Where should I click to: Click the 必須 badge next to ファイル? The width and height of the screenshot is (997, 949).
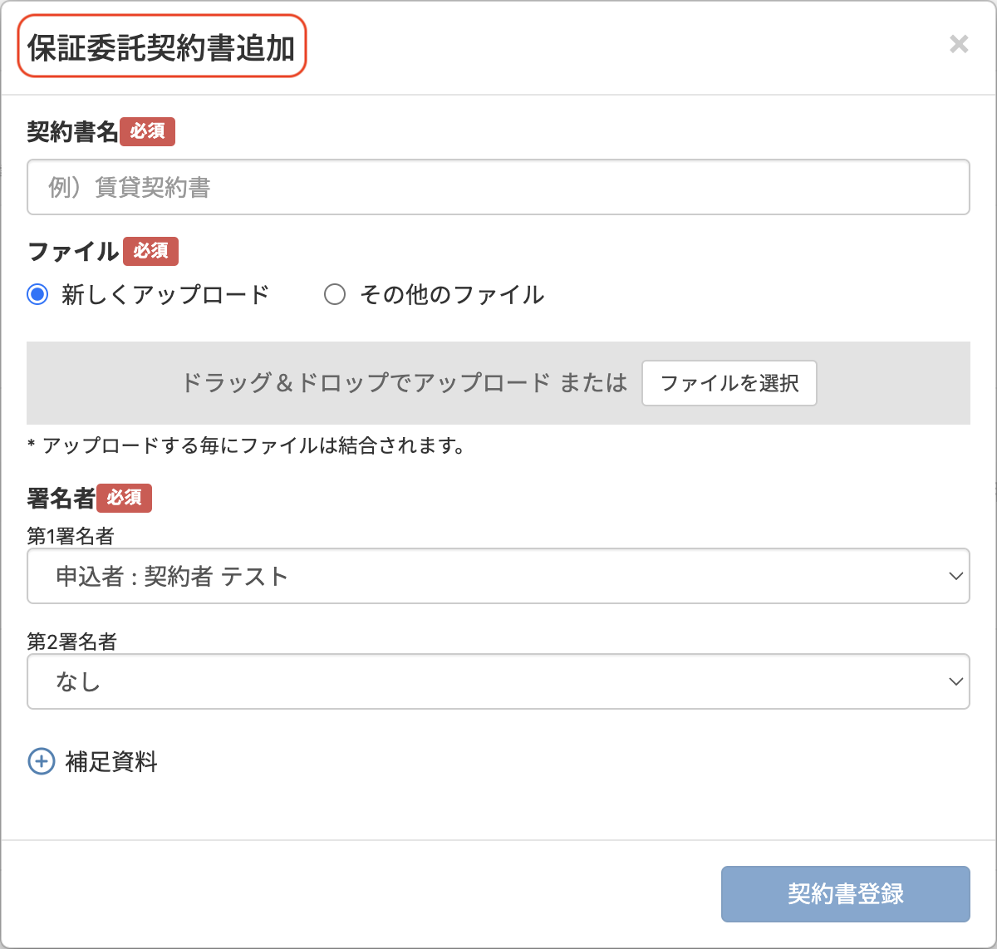point(150,251)
